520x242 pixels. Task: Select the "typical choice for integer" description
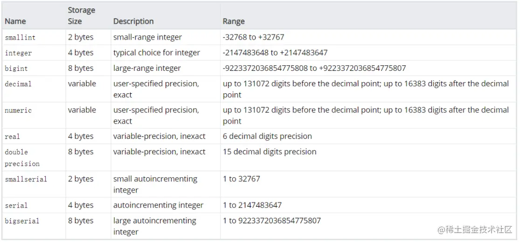tap(157, 53)
